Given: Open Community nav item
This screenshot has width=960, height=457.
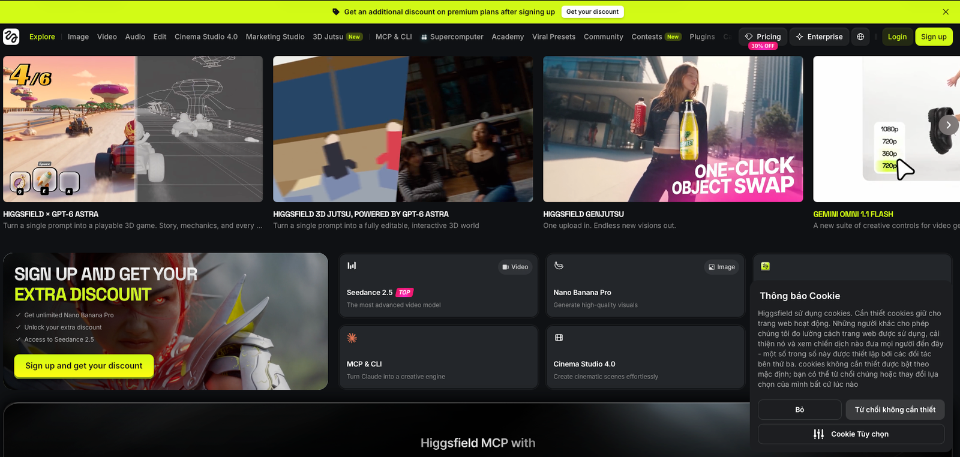Looking at the screenshot, I should tap(603, 37).
